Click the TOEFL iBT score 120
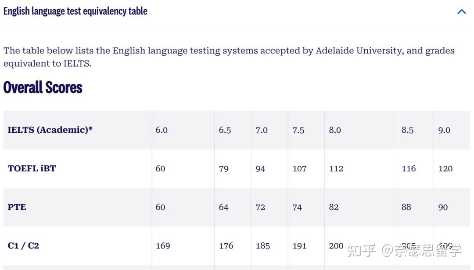Screen dimensions: 474x270 445,169
